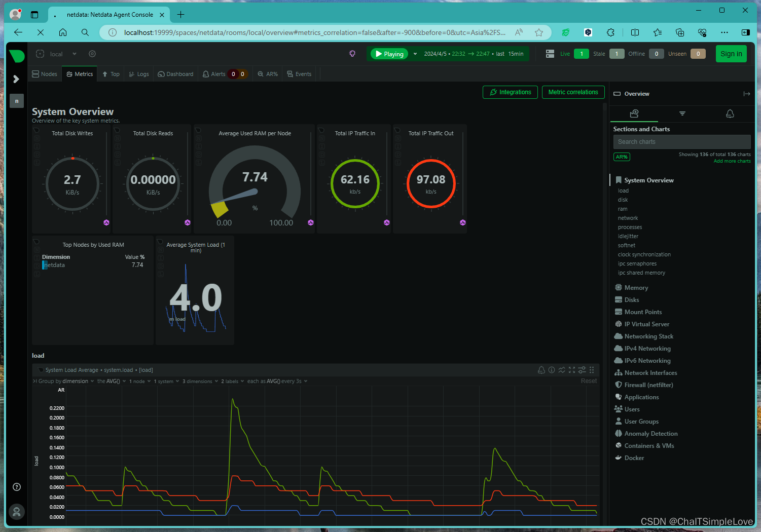Open the date time range picker
Image resolution: width=761 pixels, height=532 pixels.
(x=474, y=54)
